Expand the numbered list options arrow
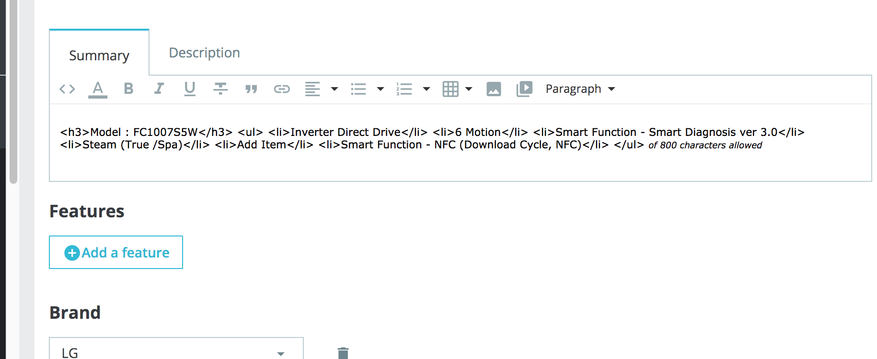The width and height of the screenshot is (877, 359). click(427, 89)
